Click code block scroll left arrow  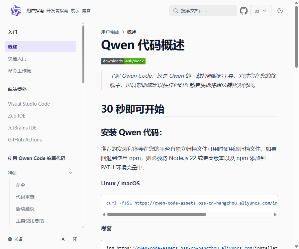pos(104,214)
